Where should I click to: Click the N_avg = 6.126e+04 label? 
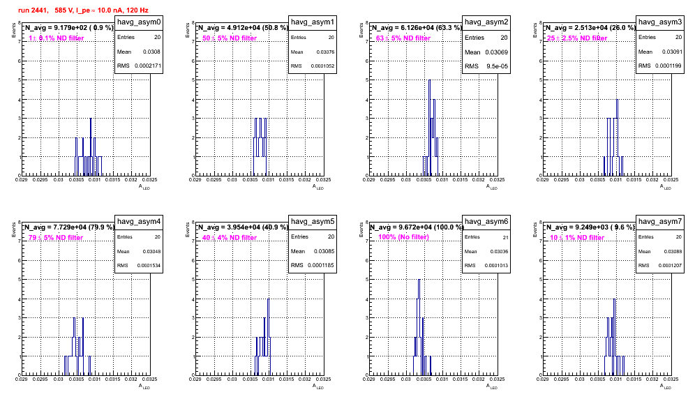click(x=416, y=28)
